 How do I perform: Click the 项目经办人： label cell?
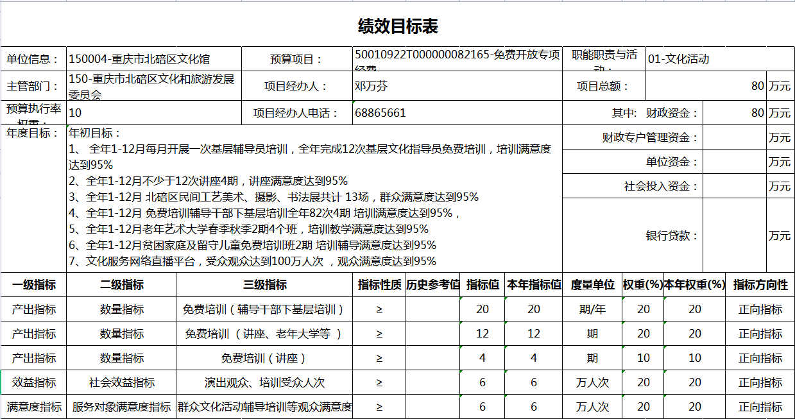click(297, 86)
